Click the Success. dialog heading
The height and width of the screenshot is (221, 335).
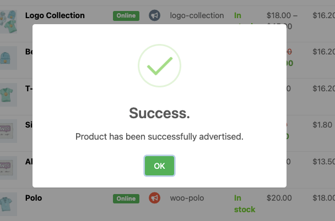click(x=159, y=113)
